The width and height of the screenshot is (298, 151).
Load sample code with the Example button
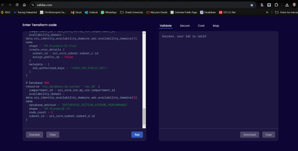pos(34,135)
